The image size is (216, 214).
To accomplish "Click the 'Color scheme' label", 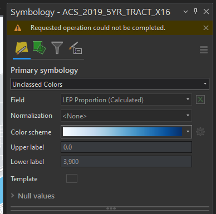I will 31,132.
